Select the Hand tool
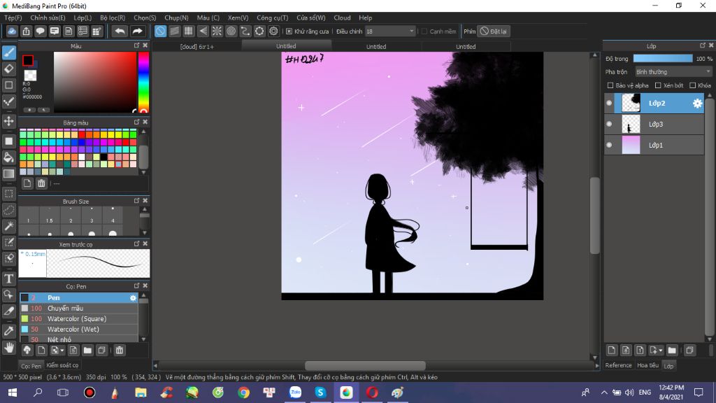The height and width of the screenshot is (403, 716). click(x=9, y=348)
